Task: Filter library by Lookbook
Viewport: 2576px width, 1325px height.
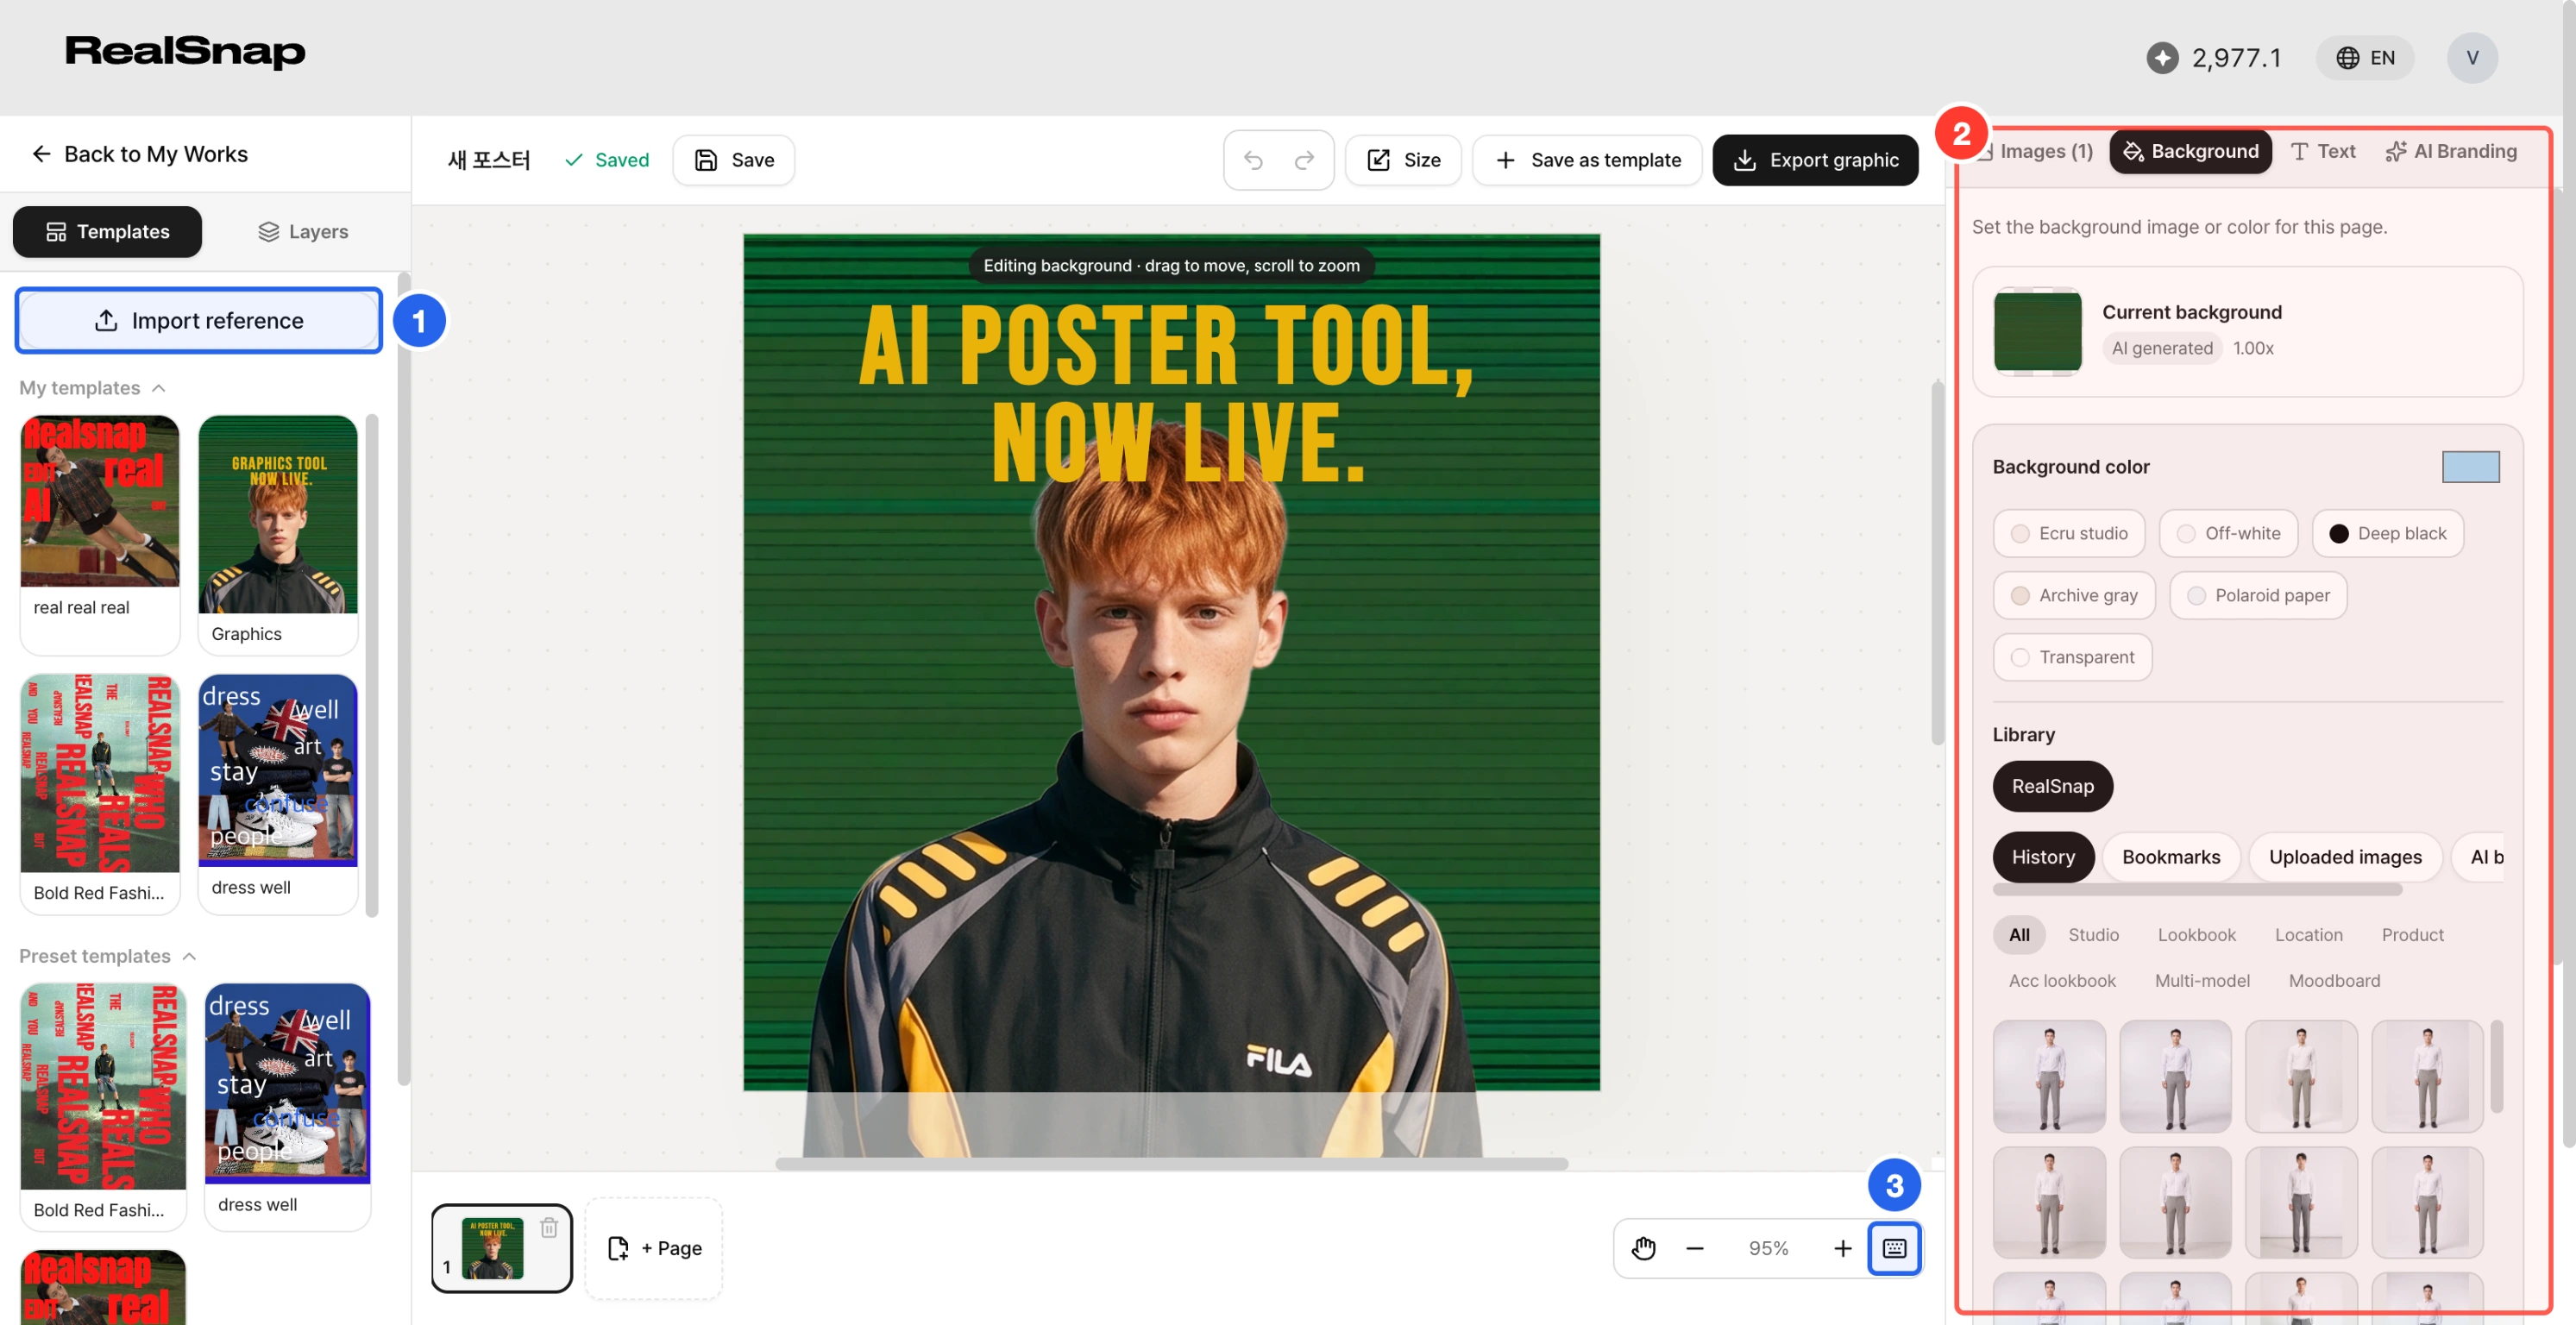Action: [x=2196, y=934]
